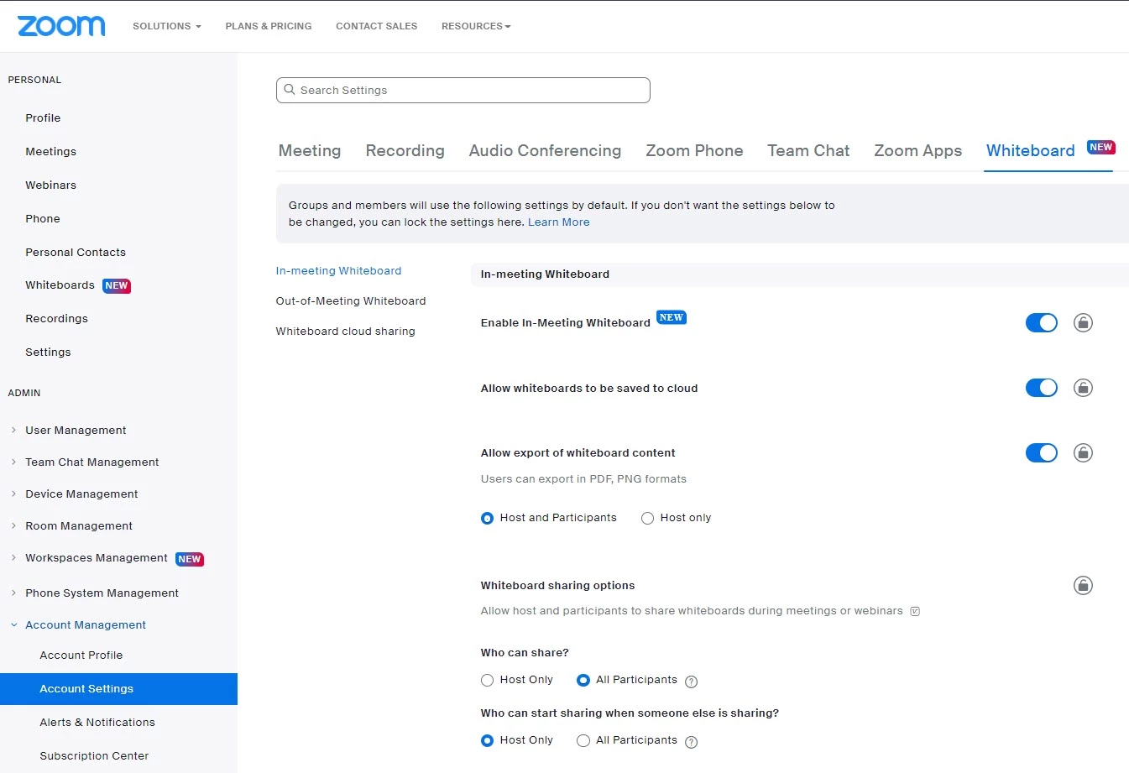Select Account Settings in sidebar

coord(118,689)
